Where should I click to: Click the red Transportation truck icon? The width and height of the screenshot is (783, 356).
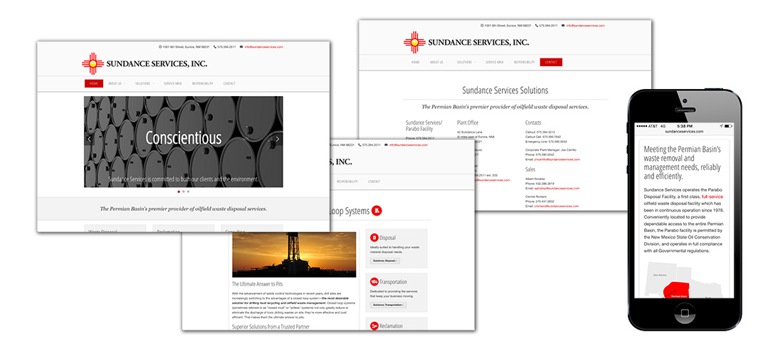coord(374,282)
